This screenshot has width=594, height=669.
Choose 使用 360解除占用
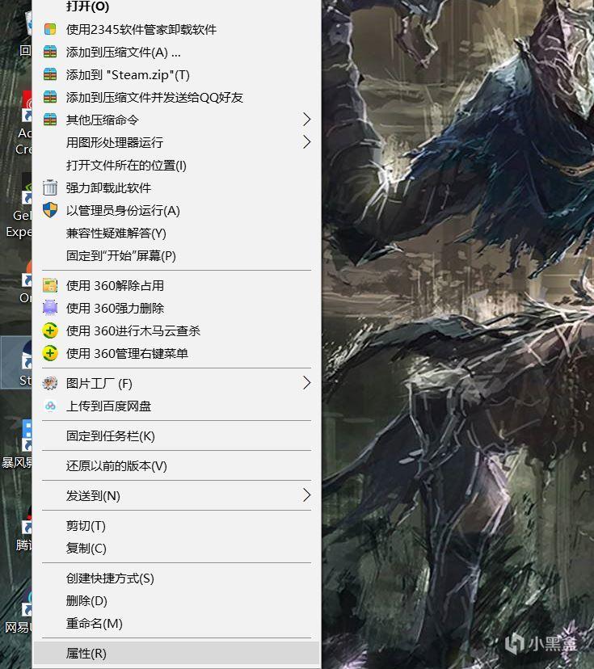176,285
